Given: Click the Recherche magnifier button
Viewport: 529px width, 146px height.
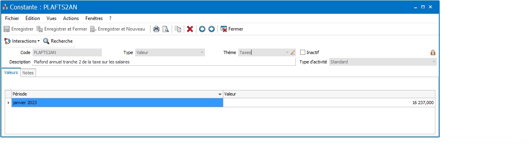Looking at the screenshot, I should (x=58, y=41).
